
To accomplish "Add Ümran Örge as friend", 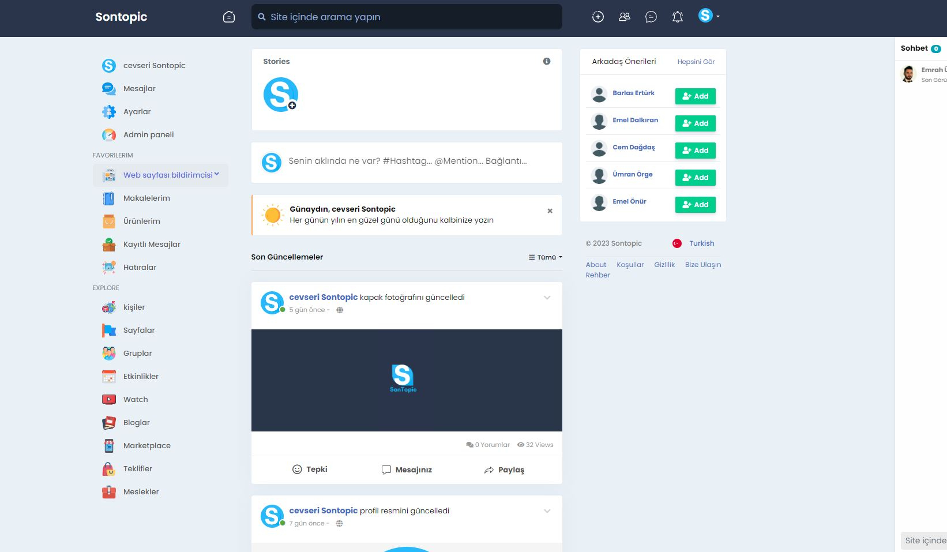I will tap(696, 178).
